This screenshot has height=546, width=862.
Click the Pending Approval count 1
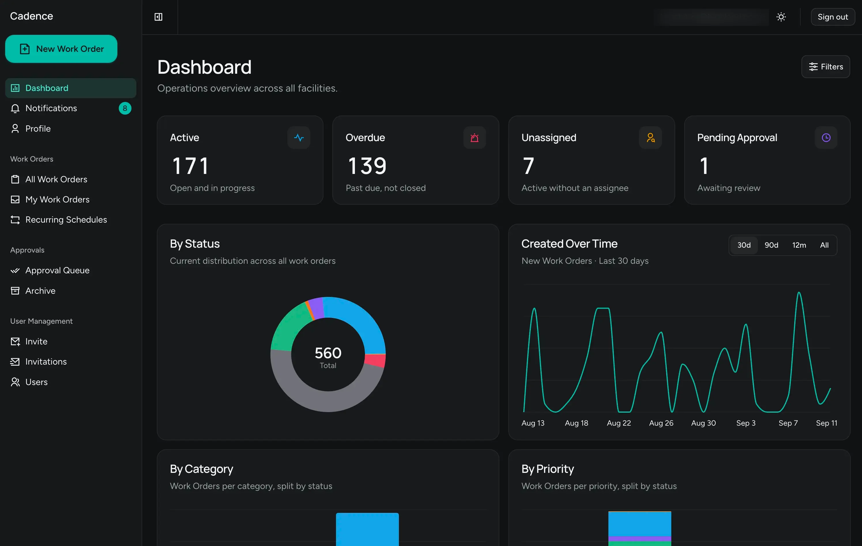coord(704,166)
